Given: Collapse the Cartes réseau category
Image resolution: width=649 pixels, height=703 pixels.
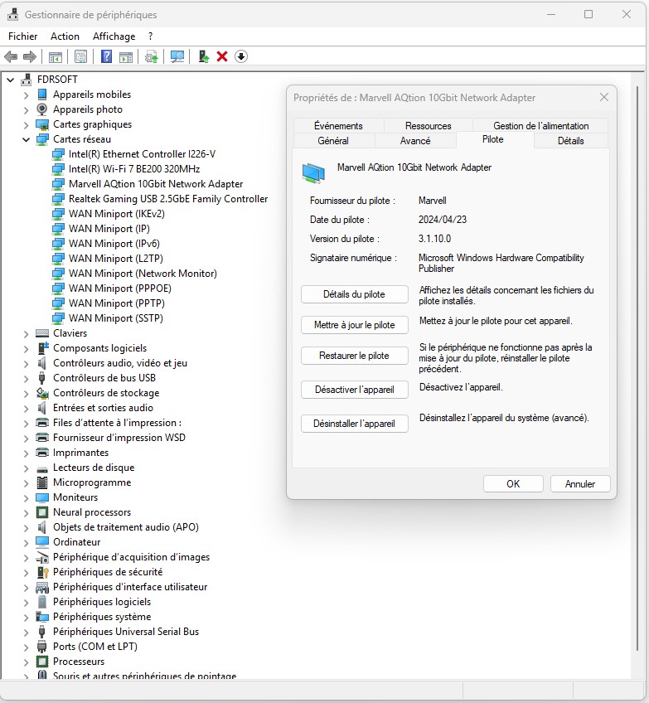Looking at the screenshot, I should 26,139.
